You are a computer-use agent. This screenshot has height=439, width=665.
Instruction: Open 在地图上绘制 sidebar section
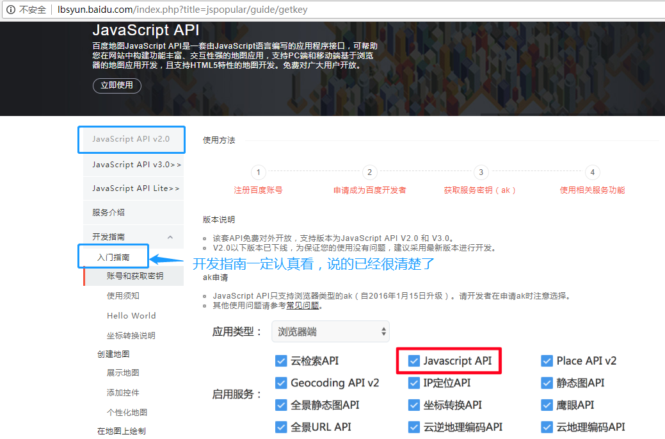click(x=122, y=431)
